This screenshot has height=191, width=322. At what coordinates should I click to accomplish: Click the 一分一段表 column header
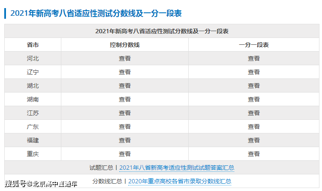click(x=253, y=45)
